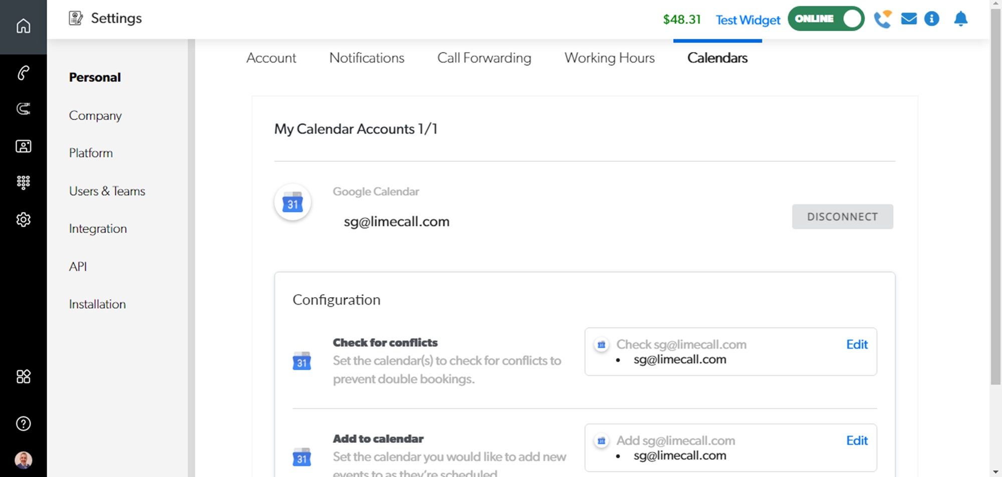Open the apps grid icon in sidebar
Viewport: 1002px width, 477px height.
click(x=23, y=376)
